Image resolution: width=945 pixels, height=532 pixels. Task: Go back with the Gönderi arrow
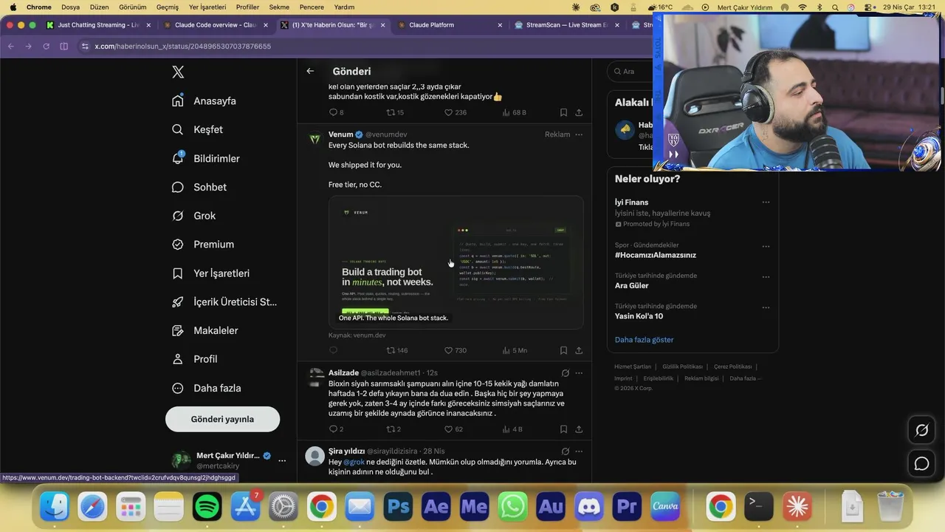point(310,71)
